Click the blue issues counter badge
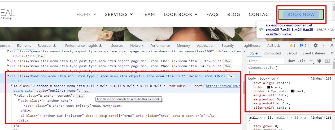Screen dimensions: 335x130 [303, 45]
